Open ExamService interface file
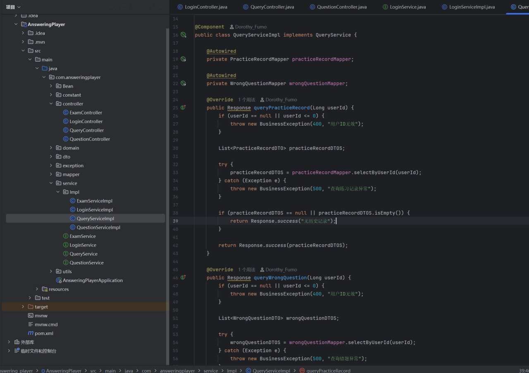The height and width of the screenshot is (373, 529). pyautogui.click(x=79, y=236)
